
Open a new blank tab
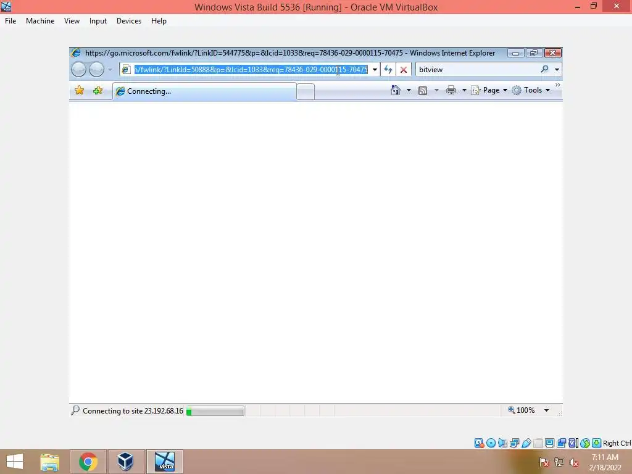coord(306,91)
